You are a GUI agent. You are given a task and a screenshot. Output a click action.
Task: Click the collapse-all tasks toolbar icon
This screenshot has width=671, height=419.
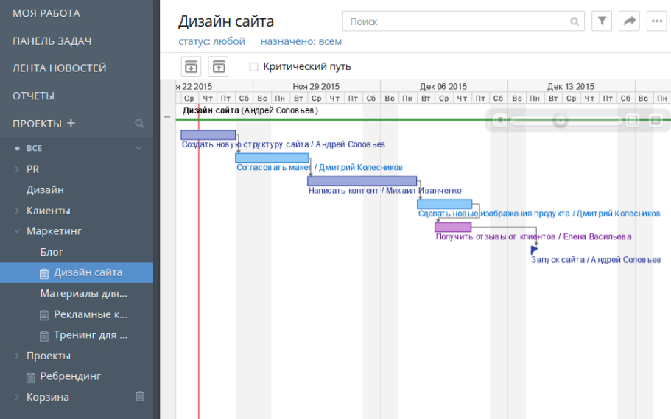pyautogui.click(x=219, y=67)
